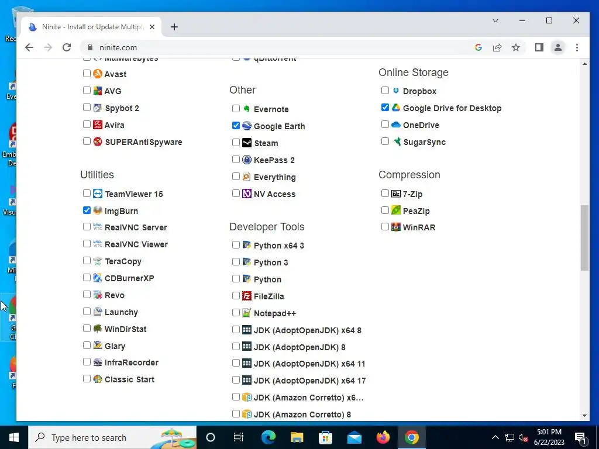The height and width of the screenshot is (449, 599).
Task: Open a new Chrome tab
Action: click(x=174, y=27)
